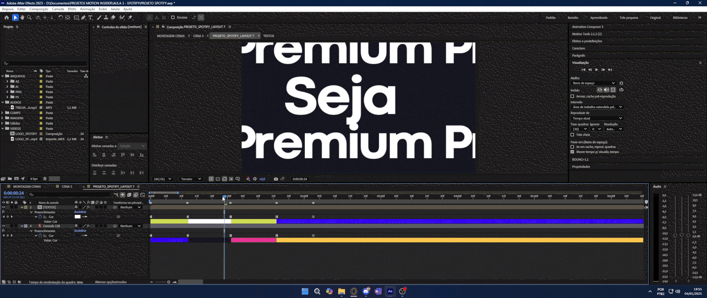
Task: Collapse the ARQUIVOS folder in Project panel
Action: pos(3,76)
